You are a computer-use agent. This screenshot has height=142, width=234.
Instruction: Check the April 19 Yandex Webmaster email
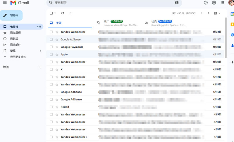(x=51, y=77)
